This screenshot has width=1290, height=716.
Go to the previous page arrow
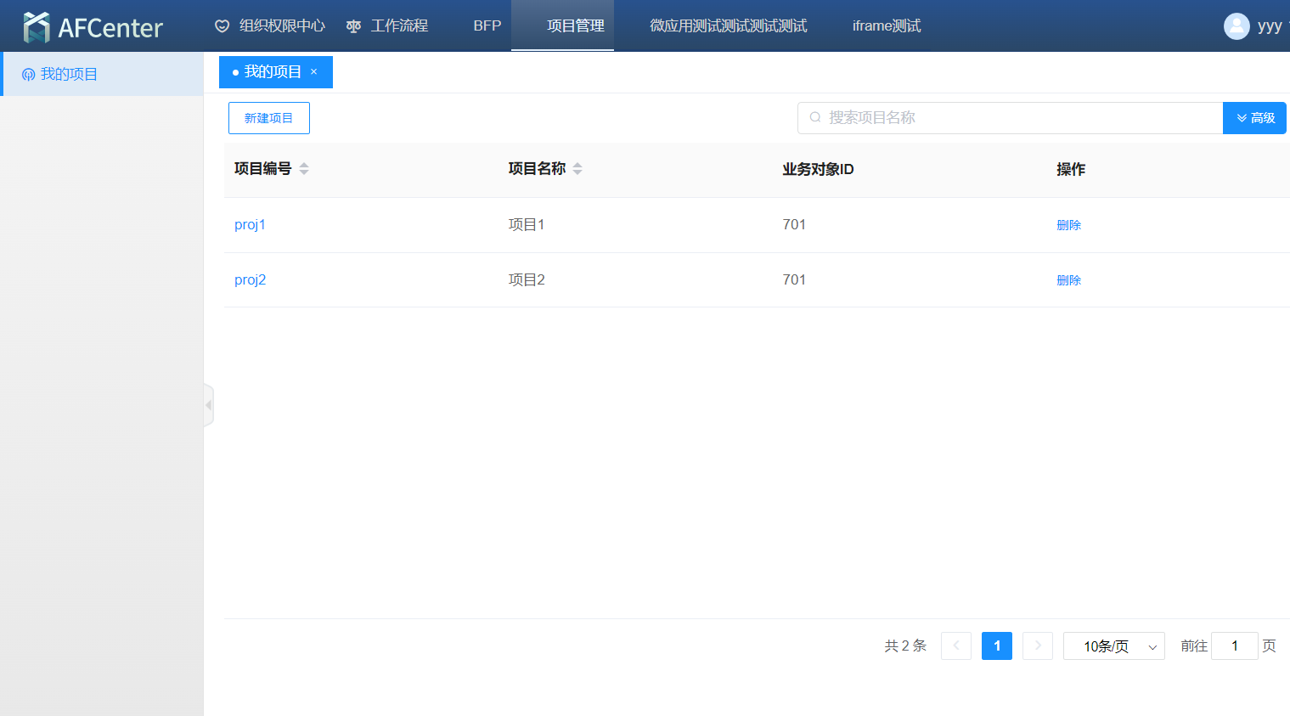[x=955, y=646]
